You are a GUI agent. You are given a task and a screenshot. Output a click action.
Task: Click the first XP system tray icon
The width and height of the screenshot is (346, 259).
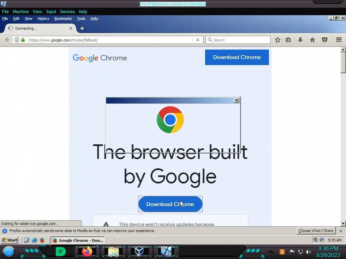click(x=315, y=240)
